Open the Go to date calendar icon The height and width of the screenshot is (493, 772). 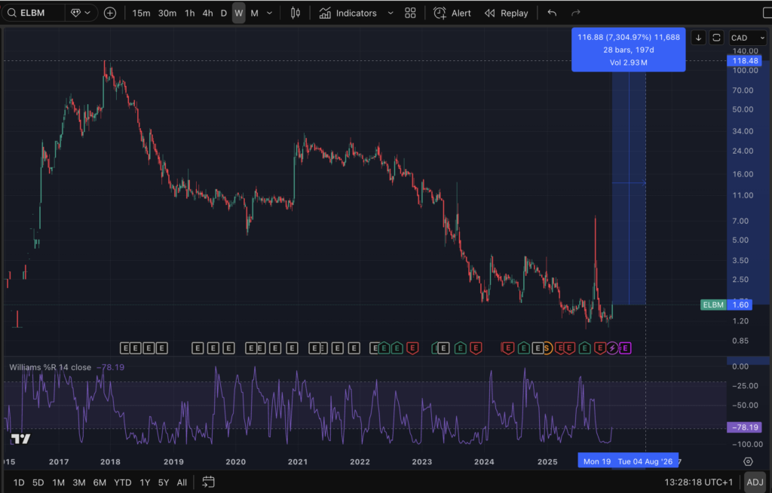click(209, 482)
